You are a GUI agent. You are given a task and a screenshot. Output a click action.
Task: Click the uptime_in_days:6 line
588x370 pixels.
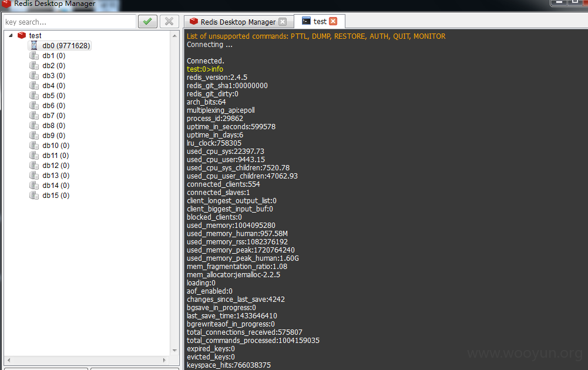(215, 135)
